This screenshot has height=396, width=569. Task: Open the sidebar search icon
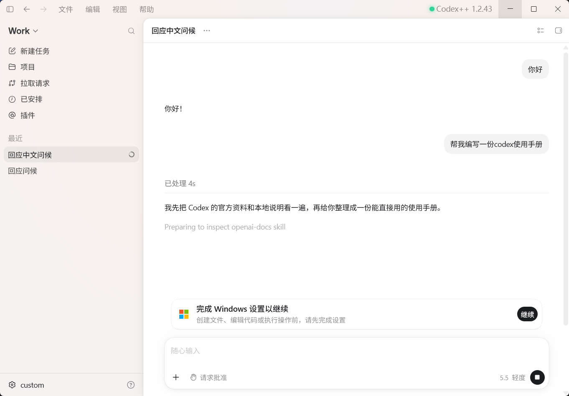coord(131,31)
